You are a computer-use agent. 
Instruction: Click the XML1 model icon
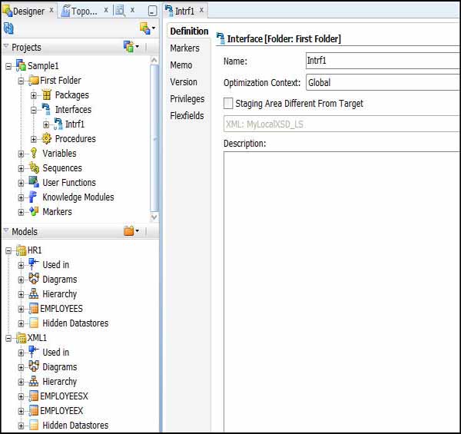click(22, 338)
